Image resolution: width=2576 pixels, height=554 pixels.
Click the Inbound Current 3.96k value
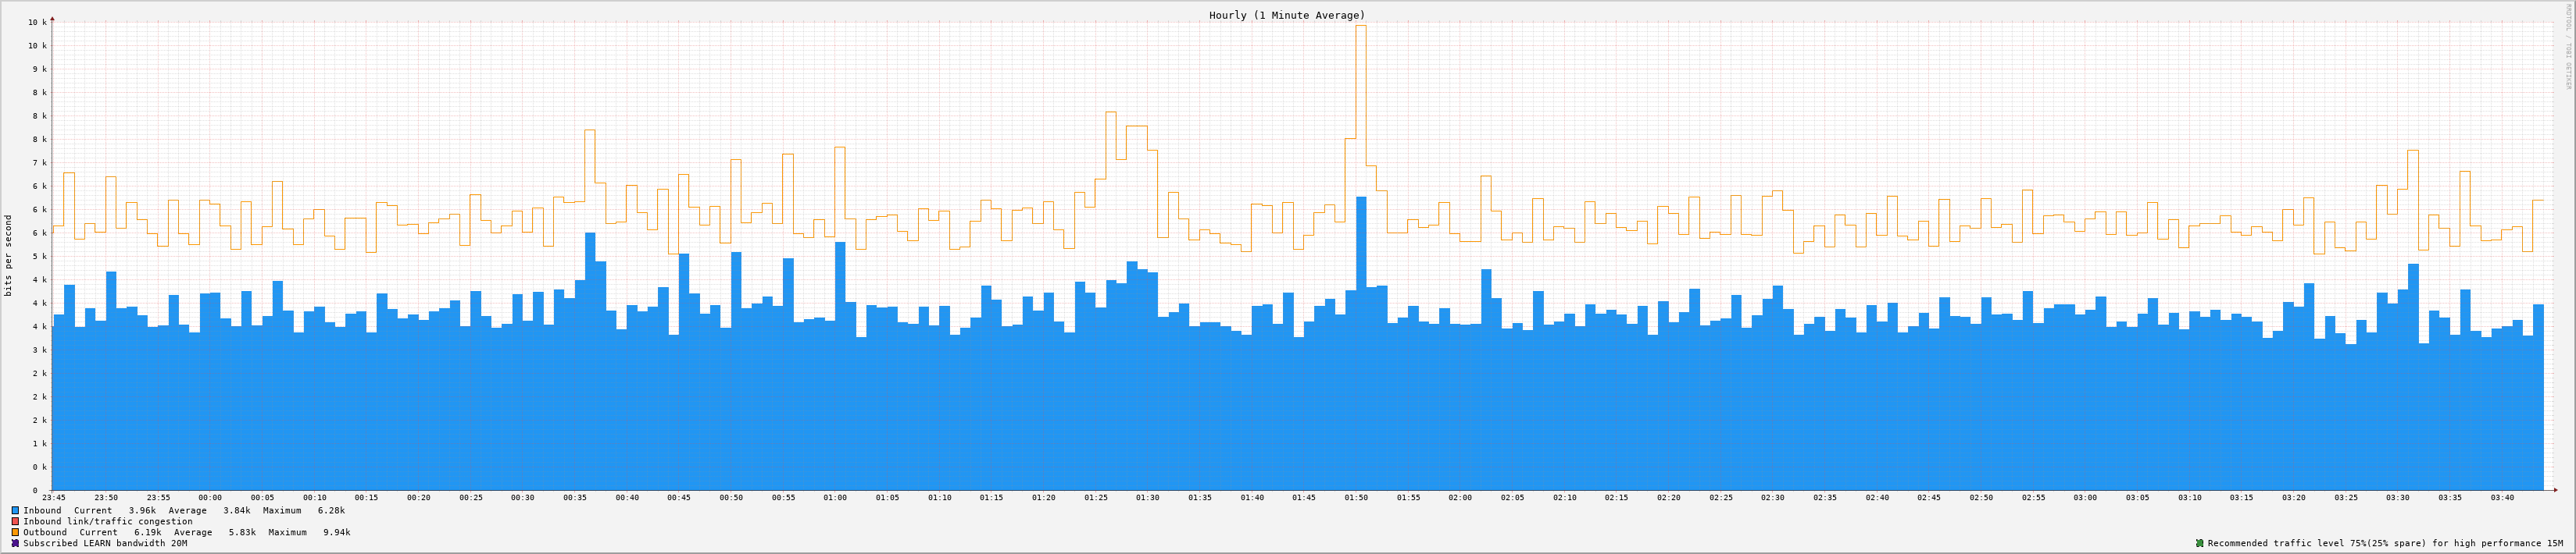click(142, 510)
